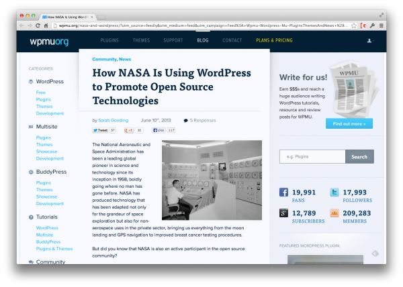Open the red extension icon in toolbar

click(363, 25)
